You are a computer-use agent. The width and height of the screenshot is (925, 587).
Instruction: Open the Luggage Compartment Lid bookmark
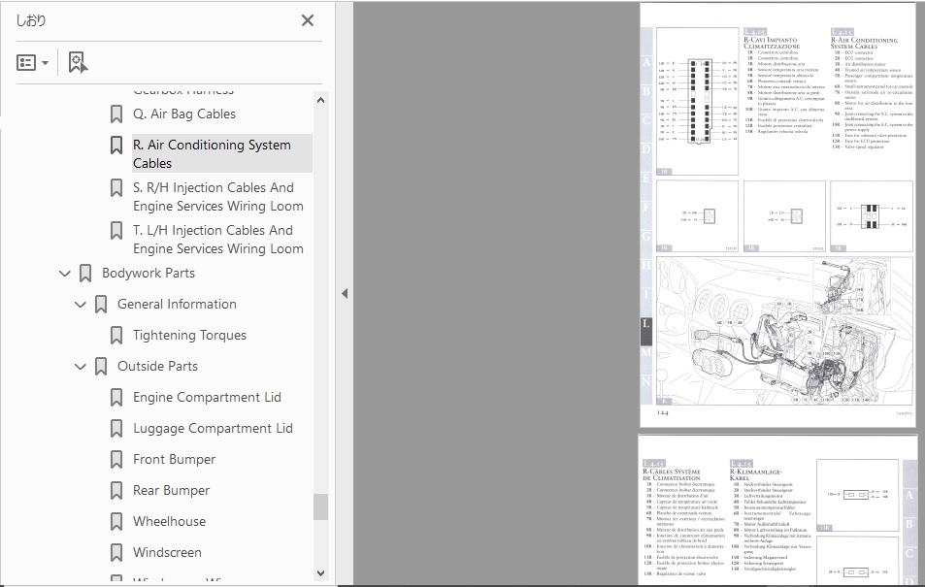(x=213, y=428)
